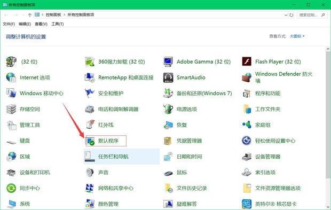Screen dimensions: 331x210
Task: Click the Windows 移动中心 icon
Action: click(x=11, y=93)
